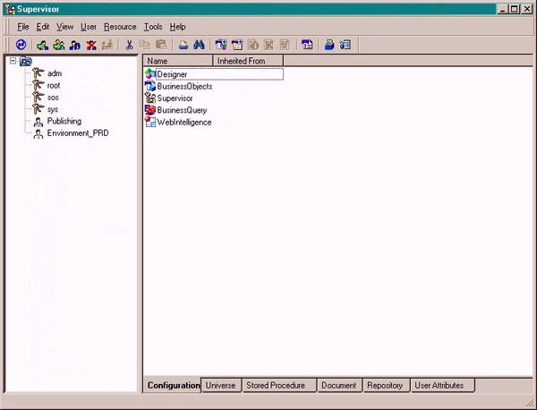Select WebIntelligence in the list
The image size is (537, 410).
(x=183, y=122)
